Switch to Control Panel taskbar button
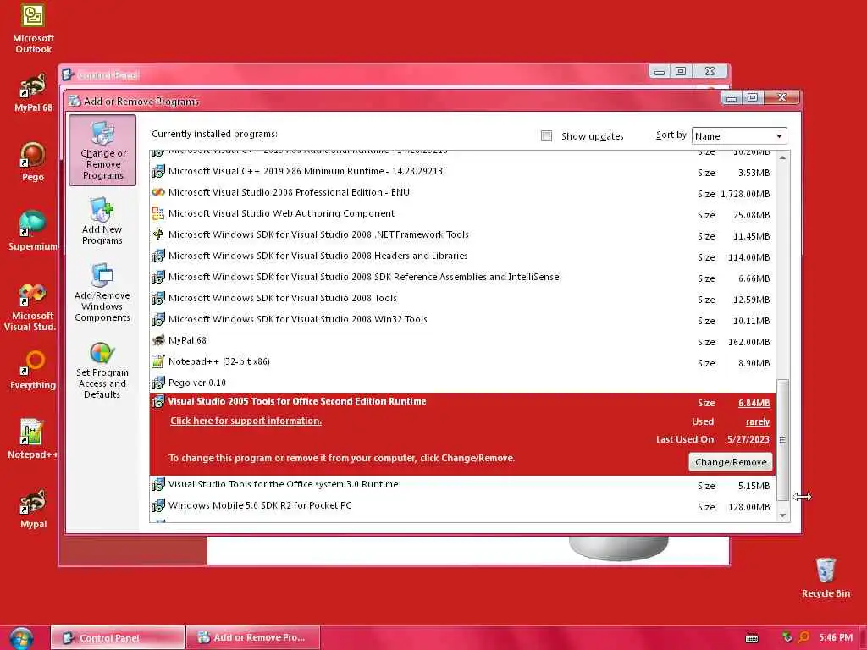The image size is (867, 650). [x=117, y=638]
